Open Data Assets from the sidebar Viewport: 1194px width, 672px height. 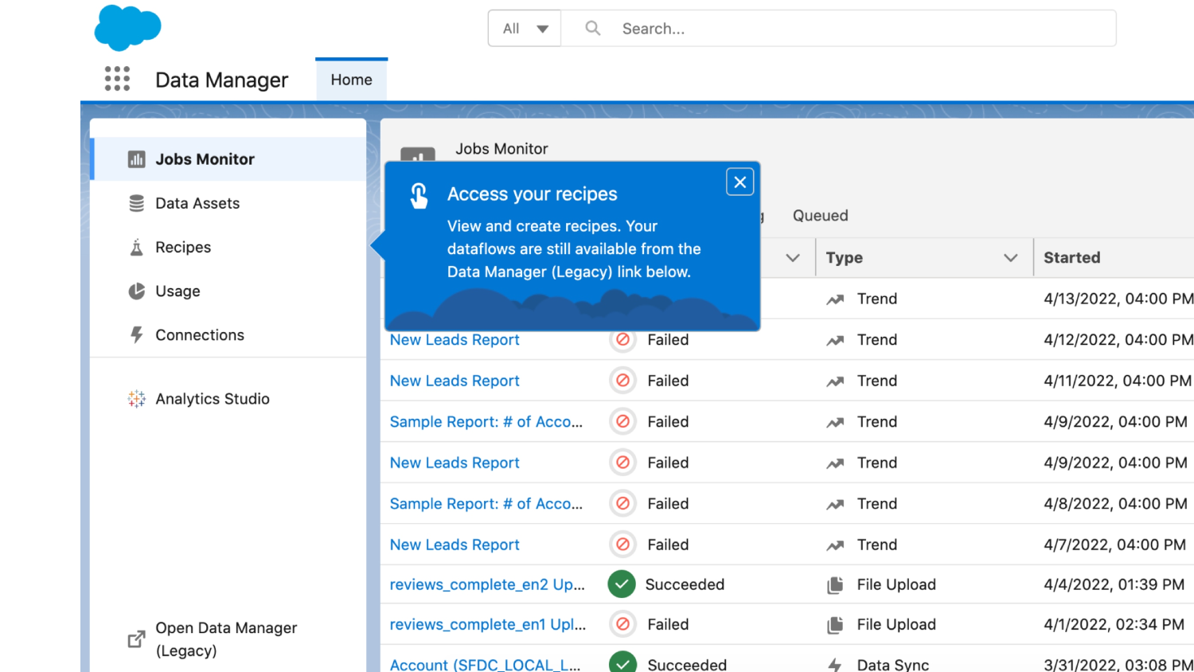pyautogui.click(x=197, y=203)
